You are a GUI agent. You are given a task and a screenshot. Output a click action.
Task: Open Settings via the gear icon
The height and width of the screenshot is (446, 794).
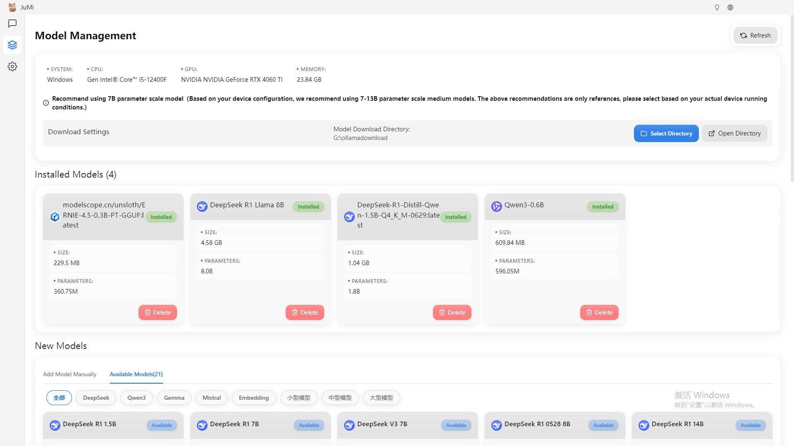(12, 66)
